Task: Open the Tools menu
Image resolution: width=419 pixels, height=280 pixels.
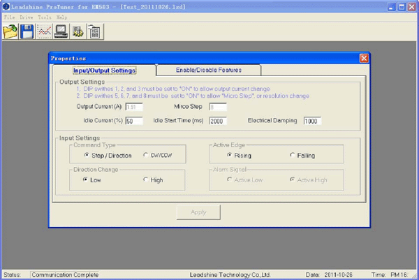Action: 44,16
